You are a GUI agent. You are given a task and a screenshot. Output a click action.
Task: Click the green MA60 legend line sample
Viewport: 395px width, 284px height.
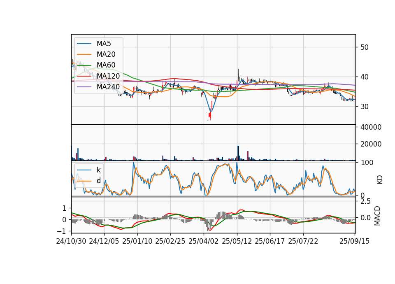pos(84,65)
